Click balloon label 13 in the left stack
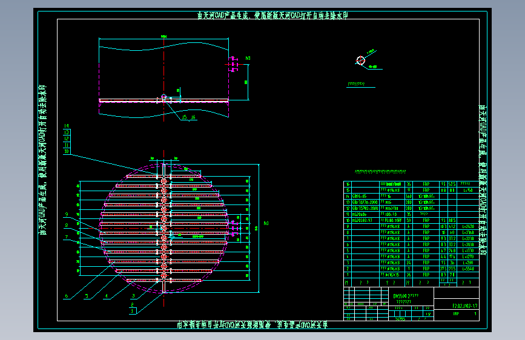This screenshot has height=340, width=525. 67,132
